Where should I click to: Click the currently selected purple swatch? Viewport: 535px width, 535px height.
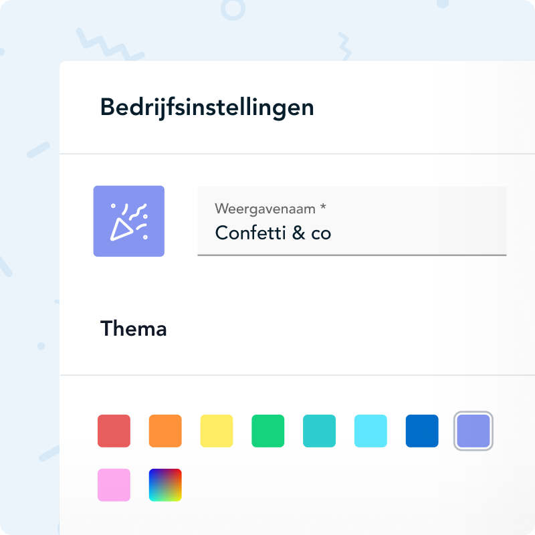tap(473, 431)
